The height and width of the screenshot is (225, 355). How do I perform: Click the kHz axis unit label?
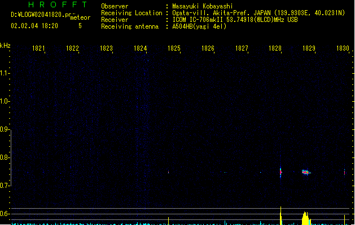click(x=5, y=46)
